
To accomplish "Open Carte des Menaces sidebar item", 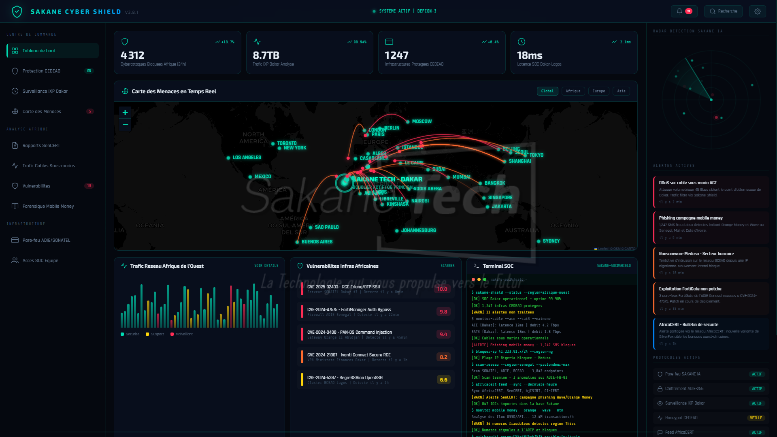I will [53, 111].
